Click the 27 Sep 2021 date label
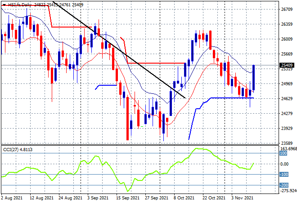 click(x=157, y=198)
